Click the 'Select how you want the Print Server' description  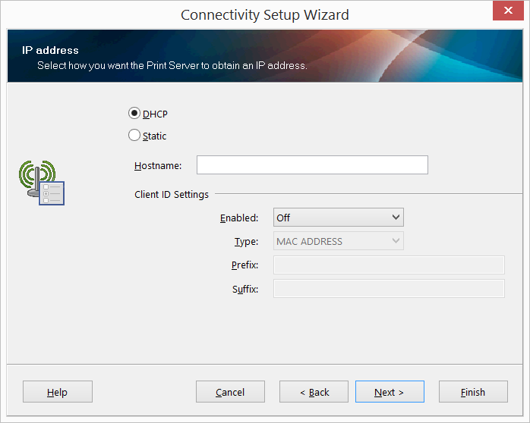pos(172,65)
